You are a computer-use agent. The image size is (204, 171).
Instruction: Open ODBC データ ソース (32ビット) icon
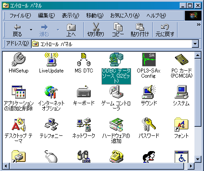click(x=116, y=59)
